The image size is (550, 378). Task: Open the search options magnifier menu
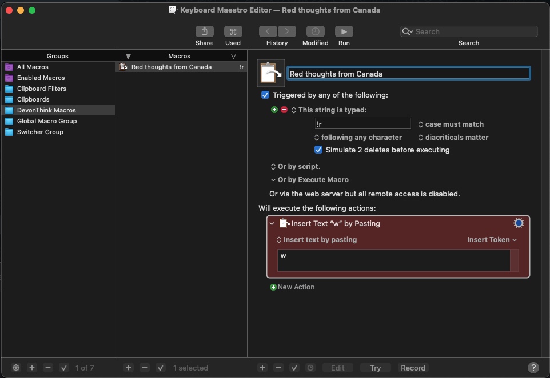click(407, 31)
